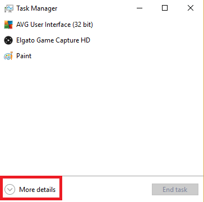
Task: Maximize the Task Manager window
Action: [x=165, y=8]
